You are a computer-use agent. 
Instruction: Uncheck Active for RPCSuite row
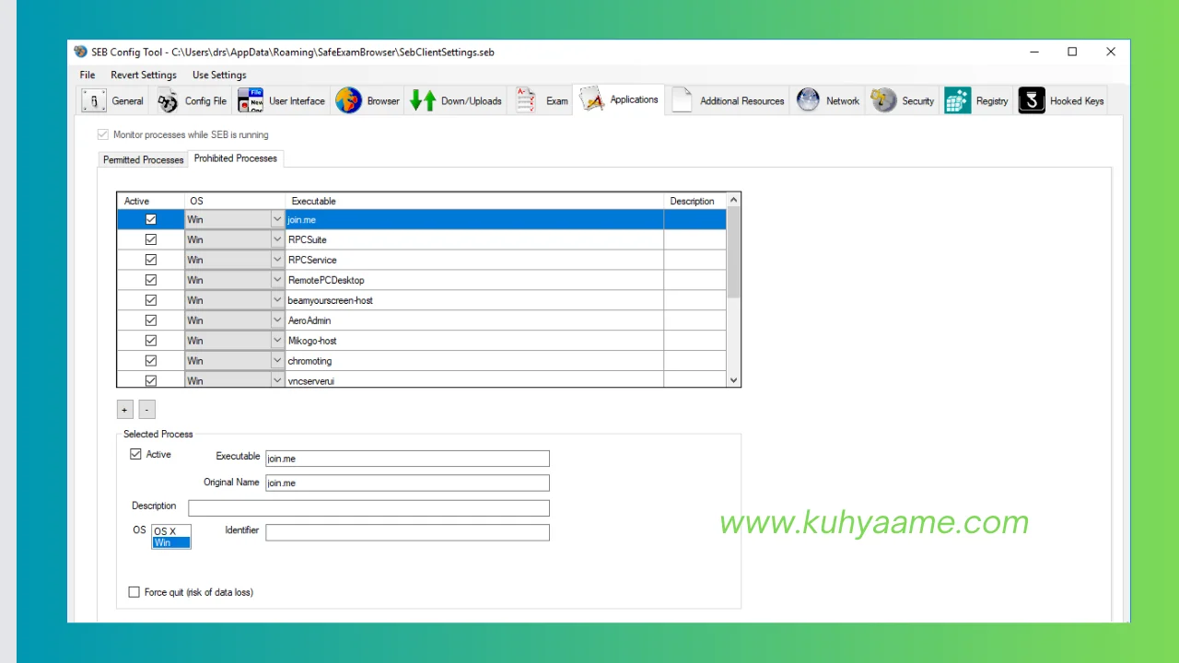(x=151, y=239)
